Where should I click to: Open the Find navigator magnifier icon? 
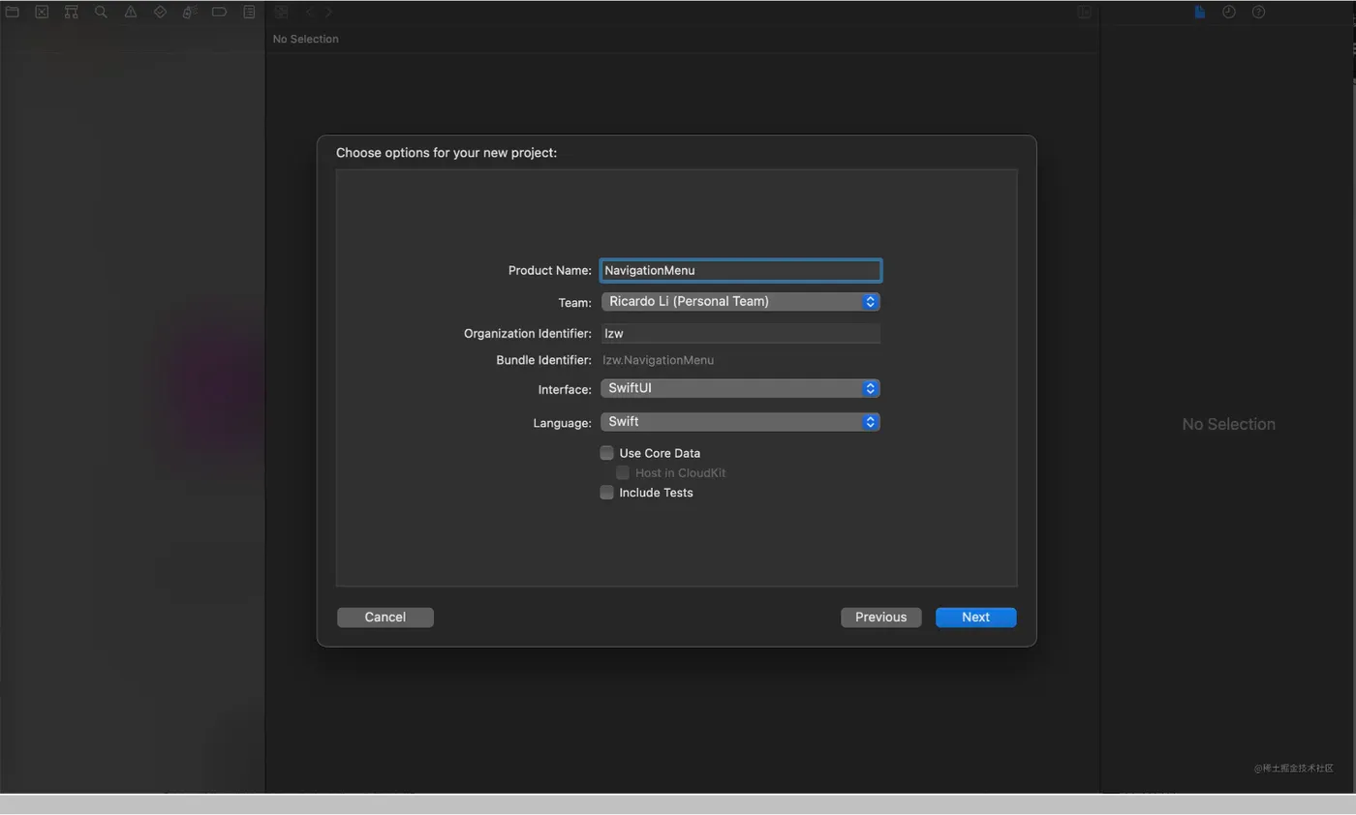tap(101, 13)
